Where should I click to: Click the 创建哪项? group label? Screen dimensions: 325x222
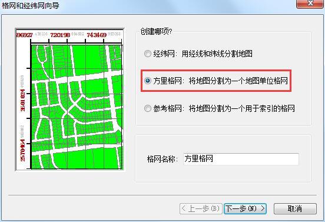(x=156, y=32)
